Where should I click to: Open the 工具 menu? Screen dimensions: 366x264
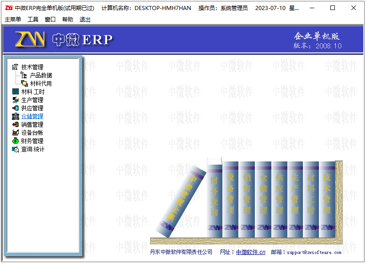pos(33,19)
